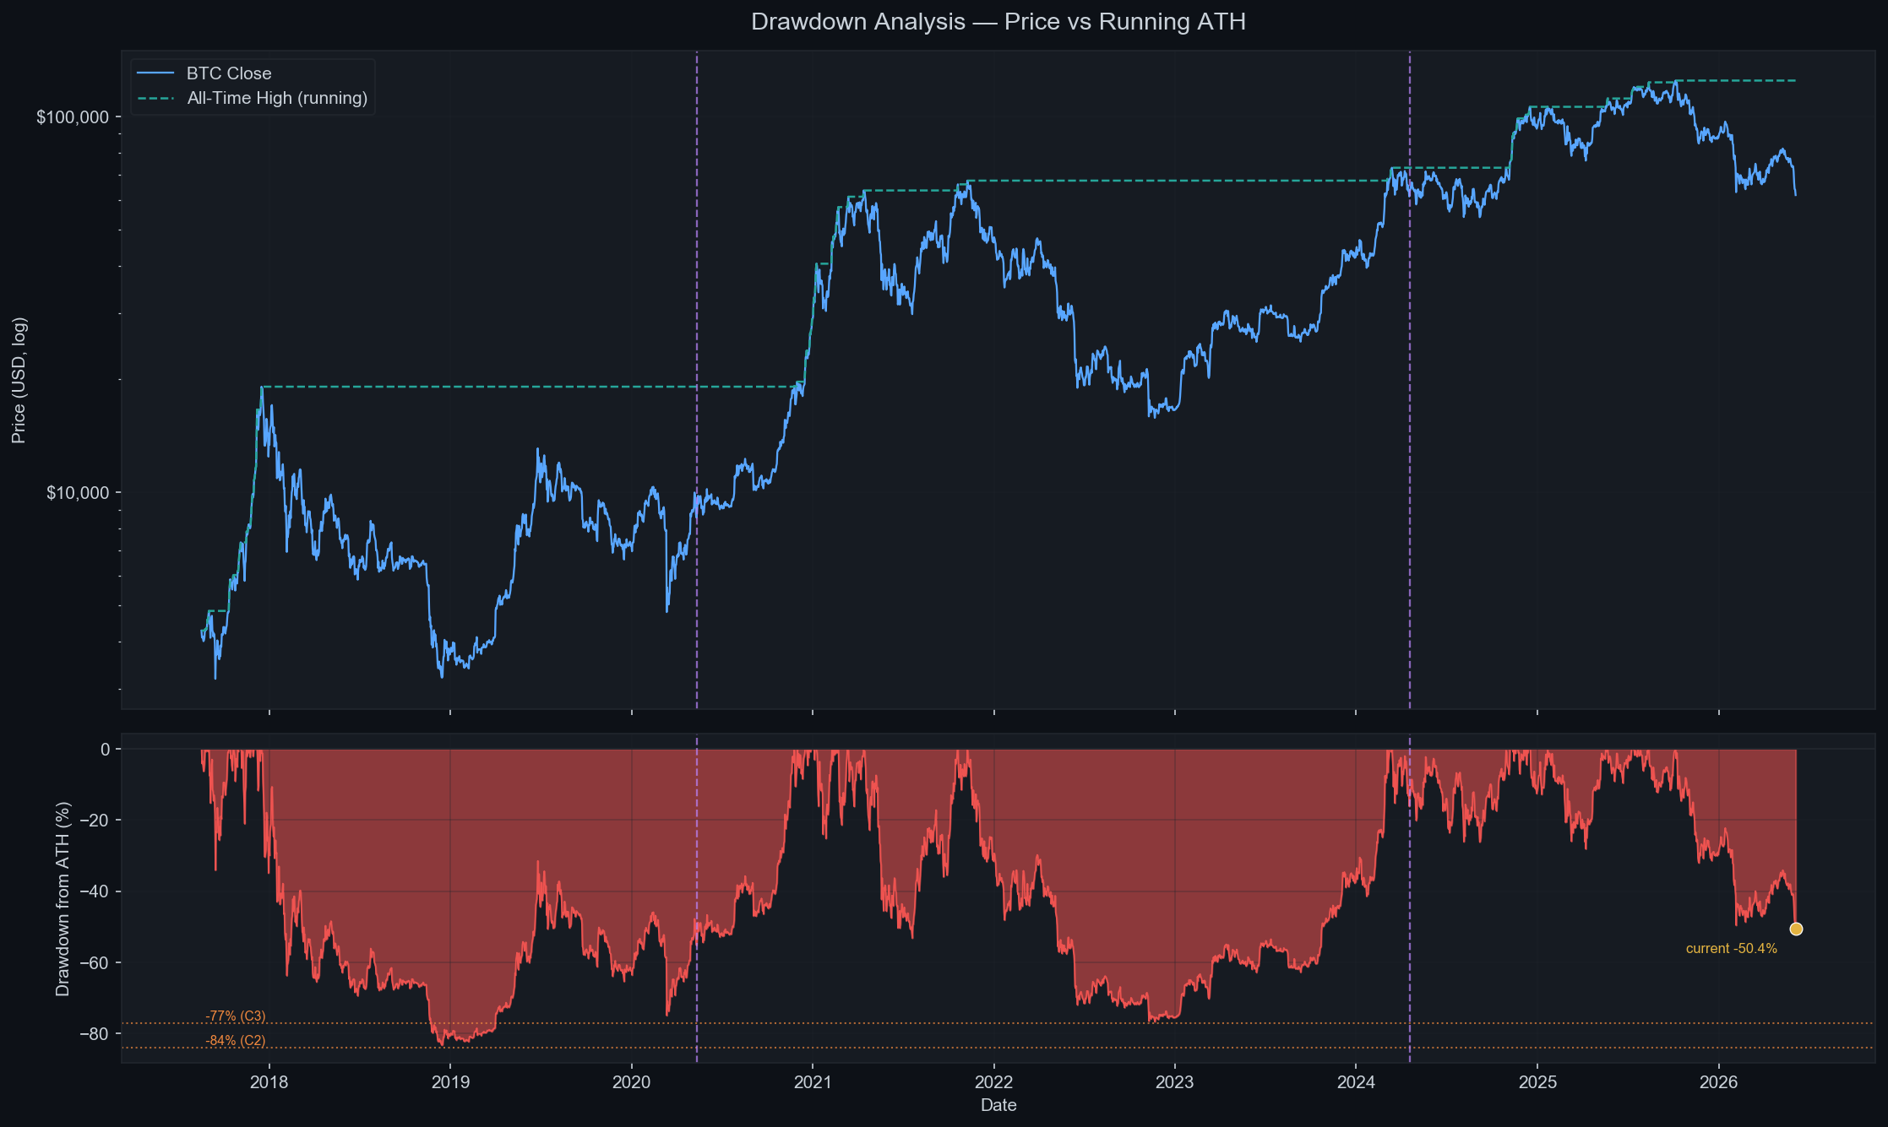Click the 'All-Time High (running)' legend label

coord(277,98)
